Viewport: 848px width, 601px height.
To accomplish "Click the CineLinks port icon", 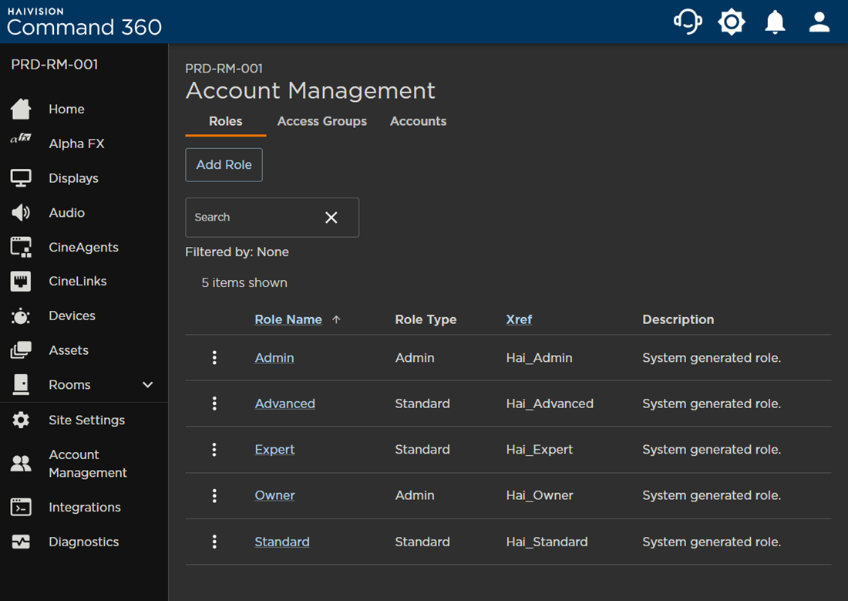I will [21, 281].
